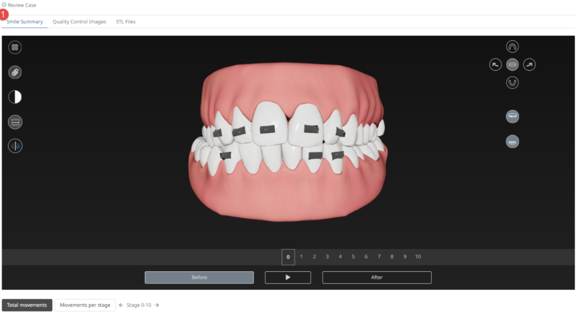Open the superimposition comparison tool
576x314 pixels.
(15, 146)
